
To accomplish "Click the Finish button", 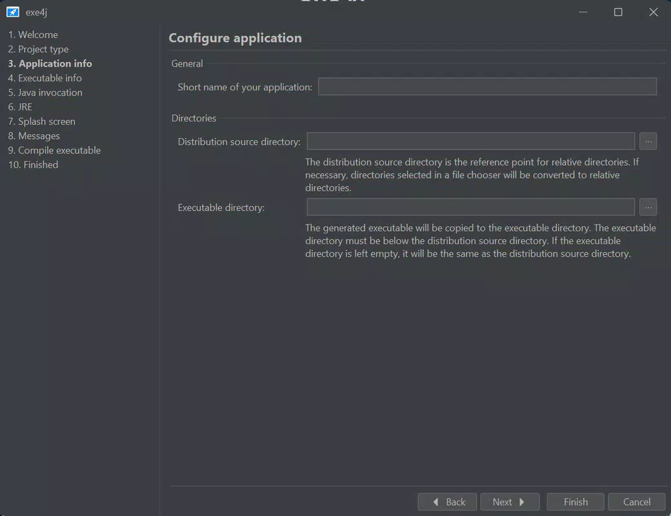I will click(x=576, y=502).
